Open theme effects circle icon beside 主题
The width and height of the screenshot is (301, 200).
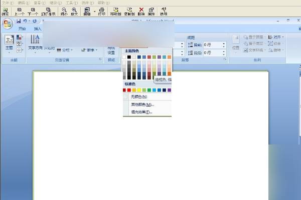(x=20, y=50)
